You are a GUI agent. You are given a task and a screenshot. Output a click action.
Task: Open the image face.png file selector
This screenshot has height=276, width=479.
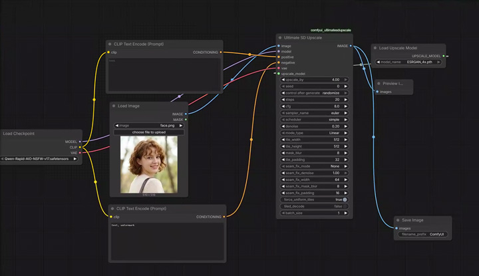click(x=149, y=126)
